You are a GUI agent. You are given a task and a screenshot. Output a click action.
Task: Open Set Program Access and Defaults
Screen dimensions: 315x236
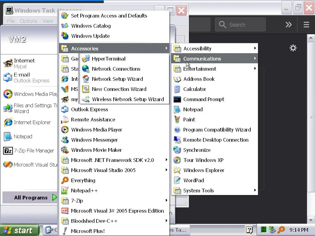tap(114, 16)
